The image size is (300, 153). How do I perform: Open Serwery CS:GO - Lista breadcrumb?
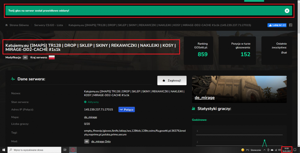point(49,25)
